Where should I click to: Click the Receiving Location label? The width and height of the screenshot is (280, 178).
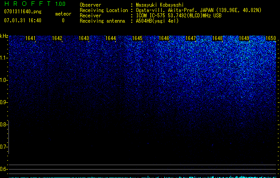(104, 10)
